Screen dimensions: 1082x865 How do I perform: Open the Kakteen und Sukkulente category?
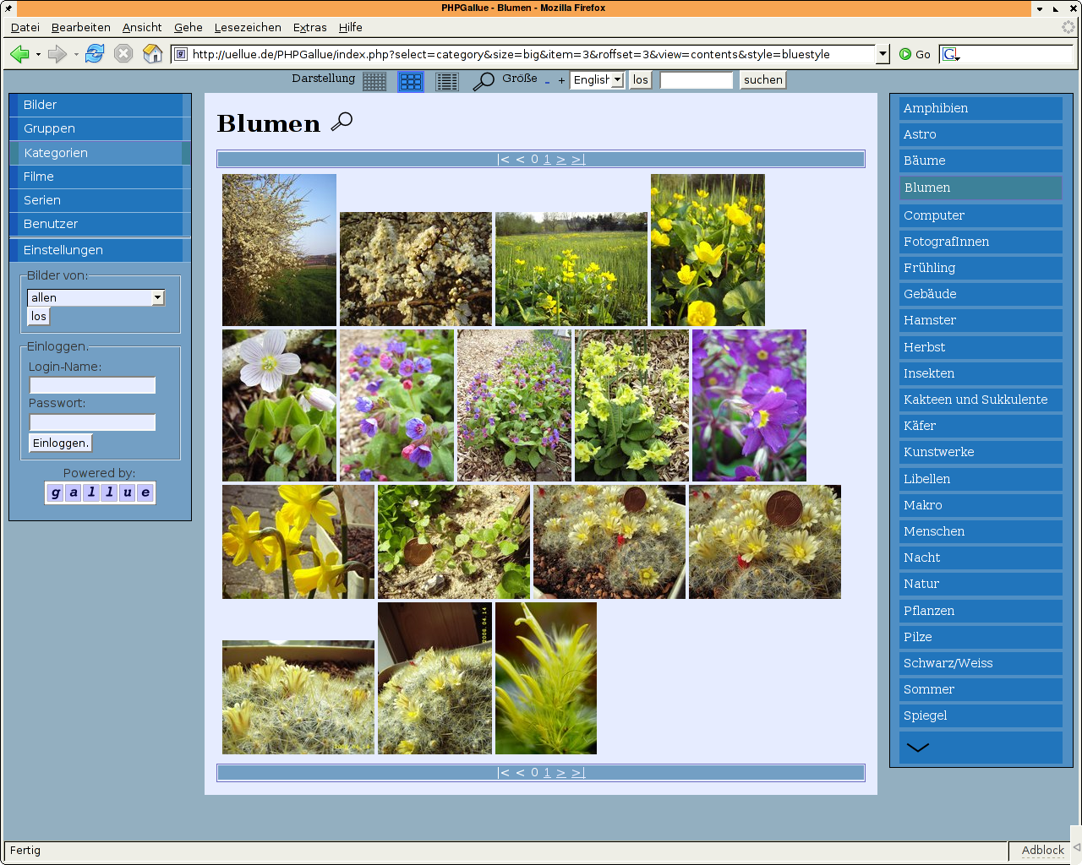[975, 400]
